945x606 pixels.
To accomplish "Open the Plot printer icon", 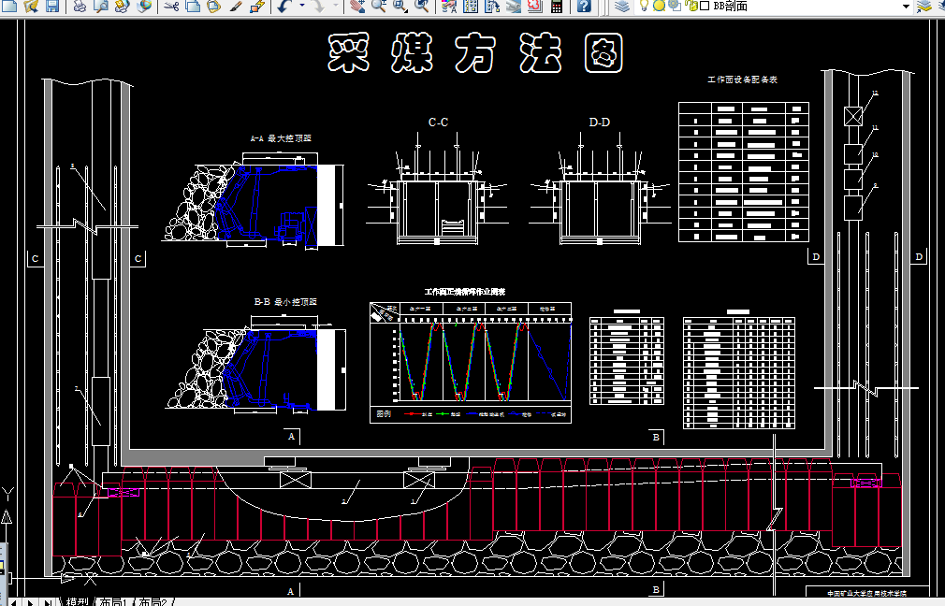I will pyautogui.click(x=79, y=6).
